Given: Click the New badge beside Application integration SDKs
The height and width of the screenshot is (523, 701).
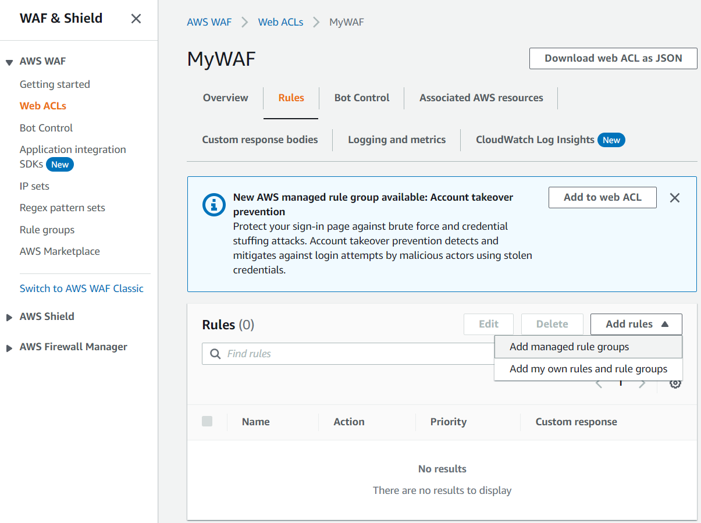Looking at the screenshot, I should pyautogui.click(x=60, y=165).
